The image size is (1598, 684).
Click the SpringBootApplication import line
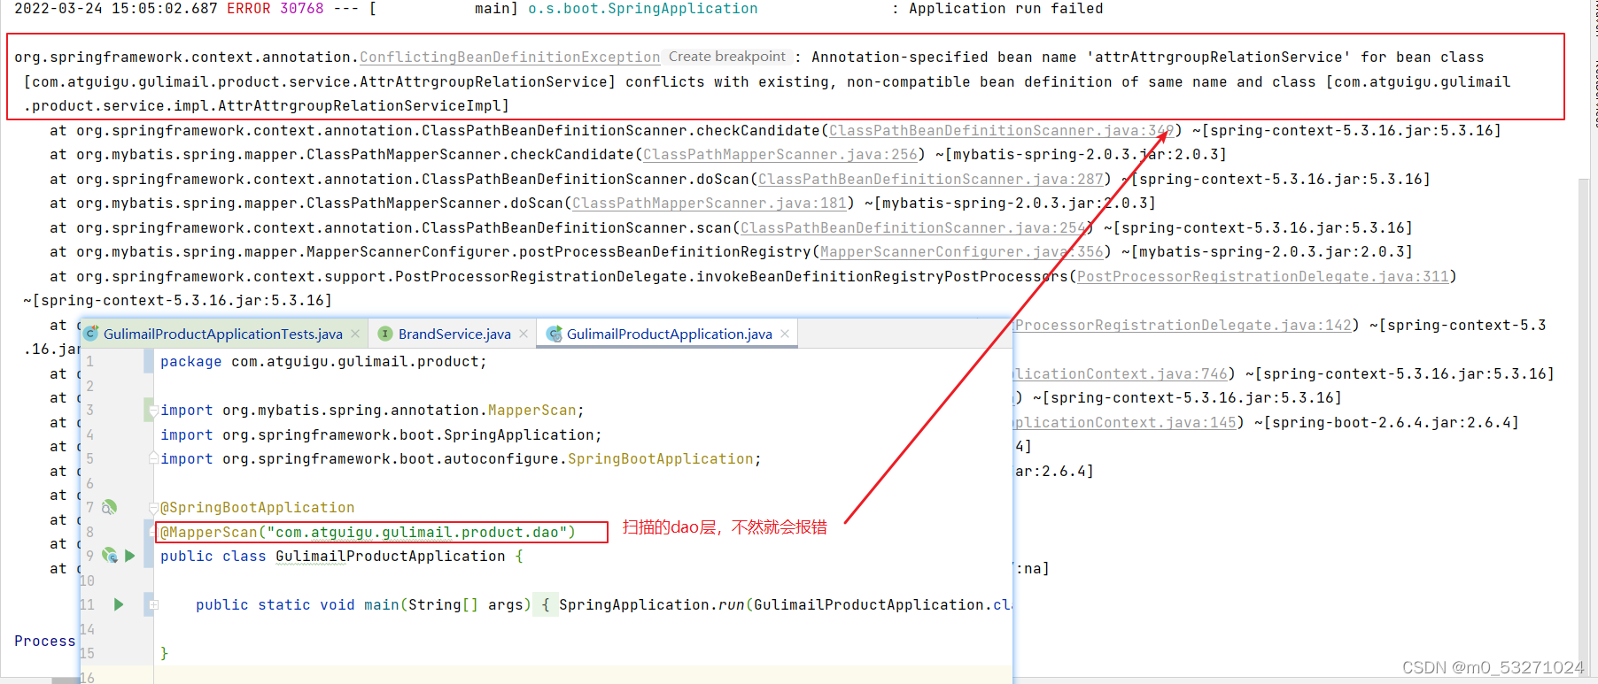461,459
